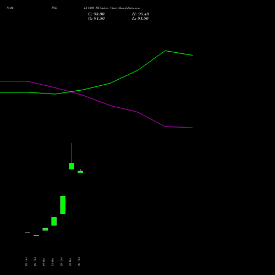Click the low value L: 91.50
275x275 pixels.
pyautogui.click(x=140, y=19)
